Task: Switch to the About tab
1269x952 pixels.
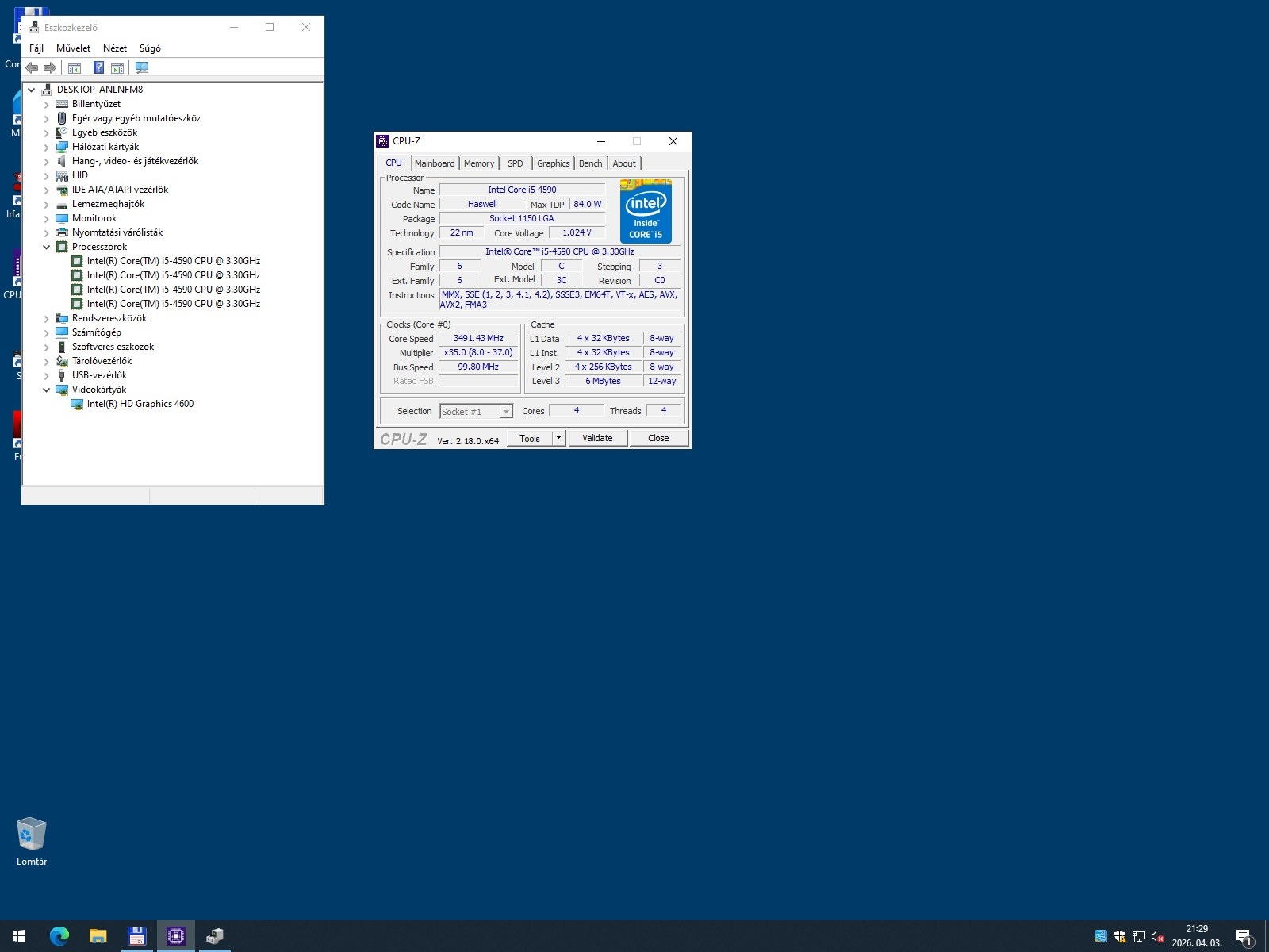Action: [624, 163]
